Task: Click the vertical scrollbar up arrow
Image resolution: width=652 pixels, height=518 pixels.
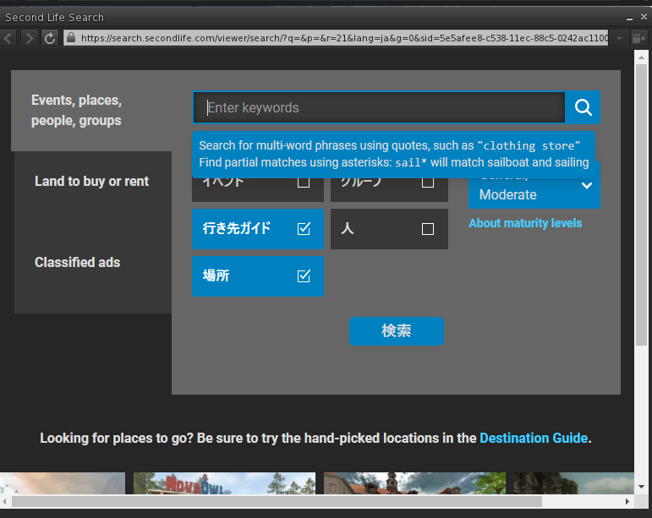Action: (641, 57)
